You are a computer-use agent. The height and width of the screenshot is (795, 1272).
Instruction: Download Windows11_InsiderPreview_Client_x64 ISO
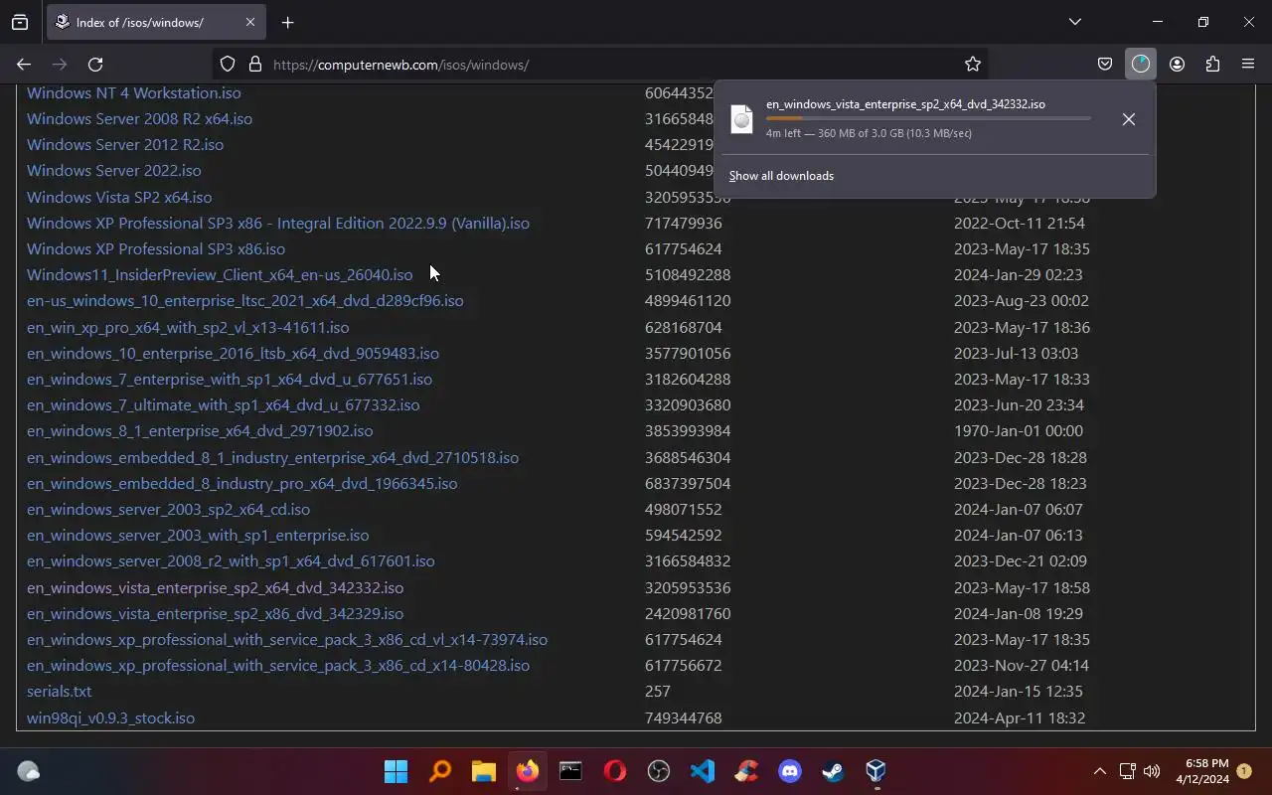[220, 274]
